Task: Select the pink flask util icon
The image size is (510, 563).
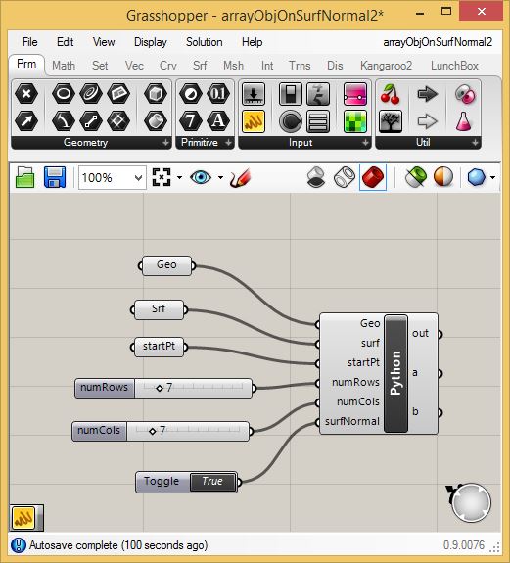Action: 464,121
